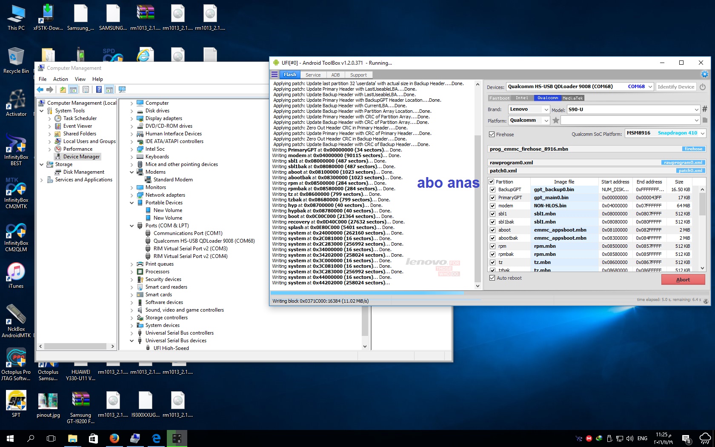Viewport: 715px width, 447px height.
Task: Click the Windows Start button
Action: coord(10,438)
